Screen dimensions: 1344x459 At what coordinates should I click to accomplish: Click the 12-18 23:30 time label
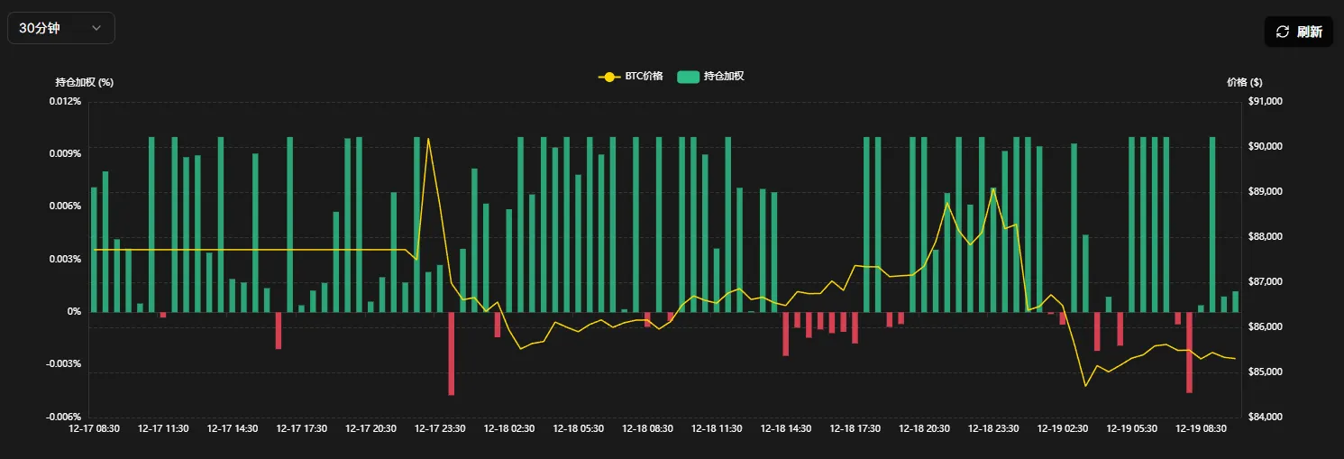(994, 429)
